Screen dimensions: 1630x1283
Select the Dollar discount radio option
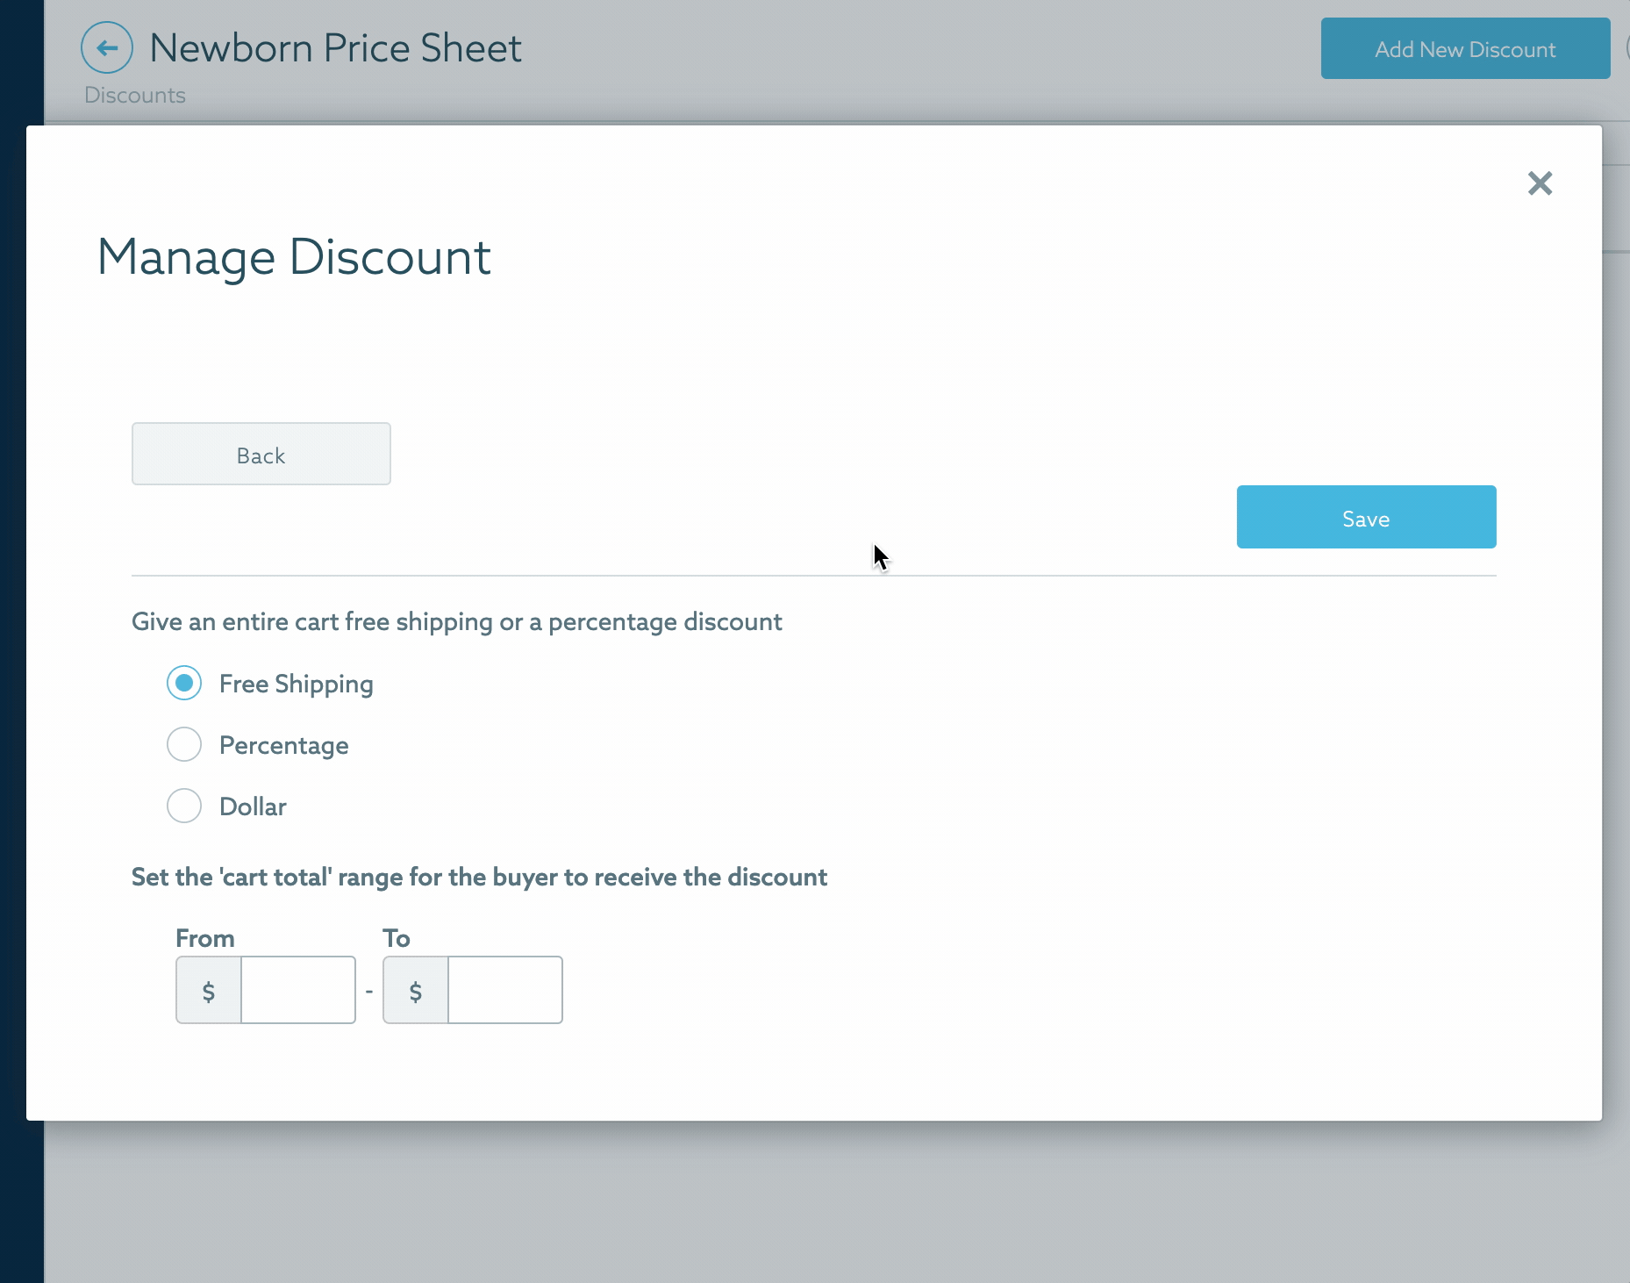pos(184,806)
